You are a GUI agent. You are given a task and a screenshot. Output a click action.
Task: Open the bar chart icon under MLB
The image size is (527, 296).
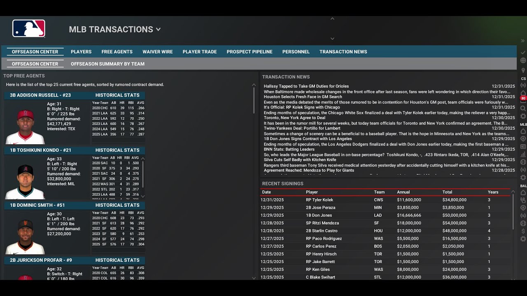[x=523, y=154]
